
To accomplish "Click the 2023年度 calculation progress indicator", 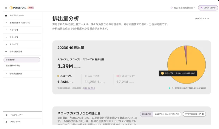I will click(183, 8).
